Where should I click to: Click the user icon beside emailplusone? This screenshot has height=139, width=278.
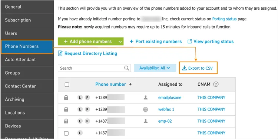tap(146, 97)
